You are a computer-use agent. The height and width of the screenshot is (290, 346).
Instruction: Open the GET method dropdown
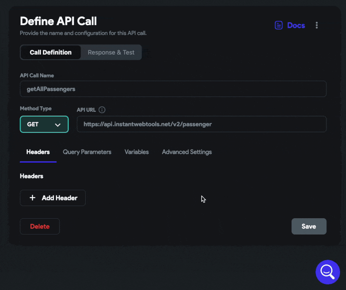44,124
